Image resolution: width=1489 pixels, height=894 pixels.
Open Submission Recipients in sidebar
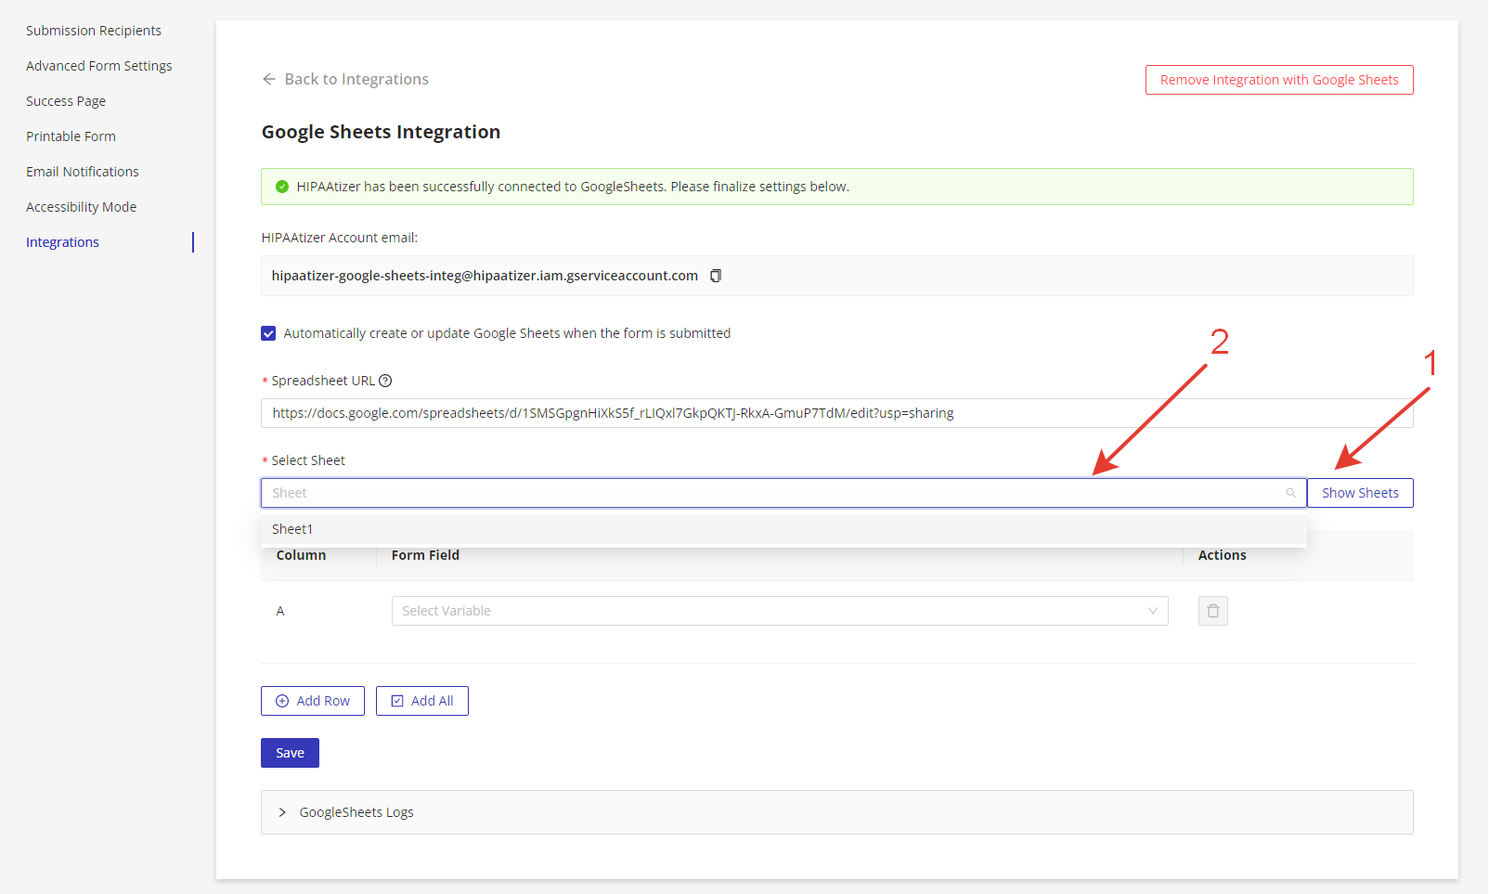[x=94, y=31]
